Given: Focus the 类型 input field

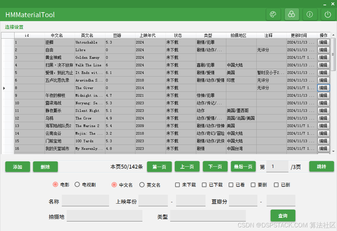Looking at the screenshot, I should coord(208,215).
